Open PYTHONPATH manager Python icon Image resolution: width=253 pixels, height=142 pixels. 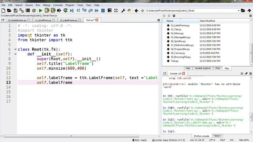(x=129, y=11)
